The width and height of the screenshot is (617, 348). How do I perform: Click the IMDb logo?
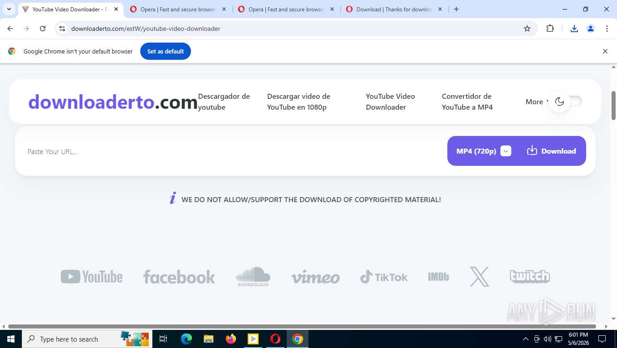click(438, 276)
